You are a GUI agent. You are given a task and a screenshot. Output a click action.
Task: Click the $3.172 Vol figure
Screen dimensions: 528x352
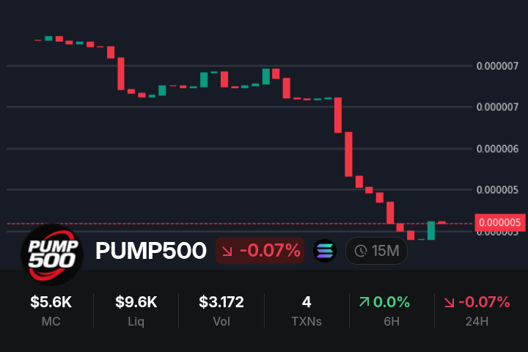coord(221,309)
